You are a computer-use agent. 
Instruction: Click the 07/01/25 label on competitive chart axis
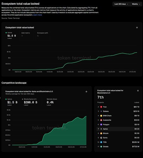pos(83,147)
